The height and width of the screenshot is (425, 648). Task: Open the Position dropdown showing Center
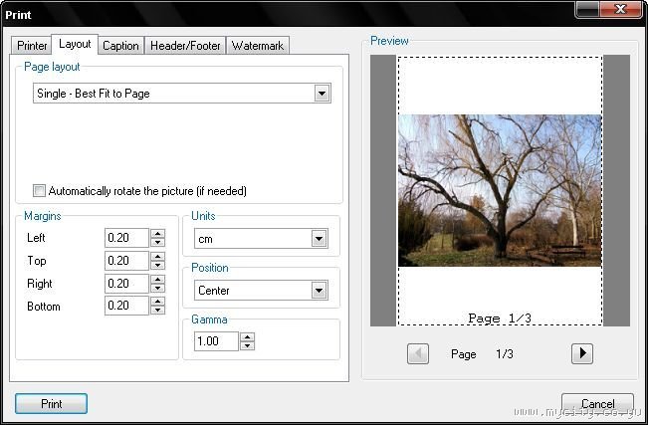coord(319,291)
